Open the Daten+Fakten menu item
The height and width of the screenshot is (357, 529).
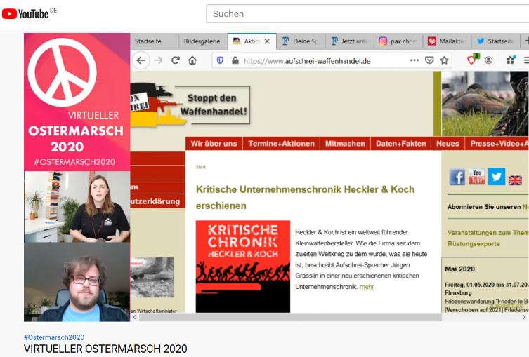401,144
